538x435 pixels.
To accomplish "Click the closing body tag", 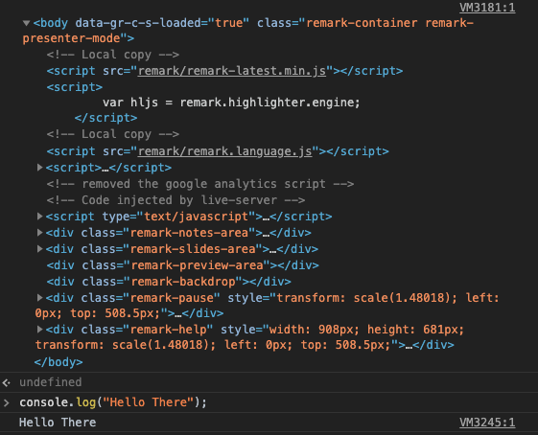I will (58, 362).
